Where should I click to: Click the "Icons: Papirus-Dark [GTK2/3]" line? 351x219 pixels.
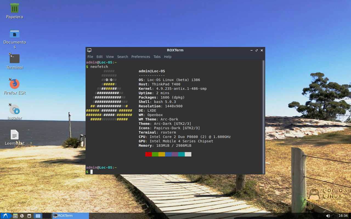[x=169, y=128]
